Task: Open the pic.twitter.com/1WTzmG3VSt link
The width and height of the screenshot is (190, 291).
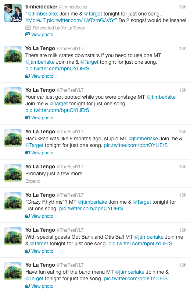Action: pyautogui.click(x=81, y=20)
